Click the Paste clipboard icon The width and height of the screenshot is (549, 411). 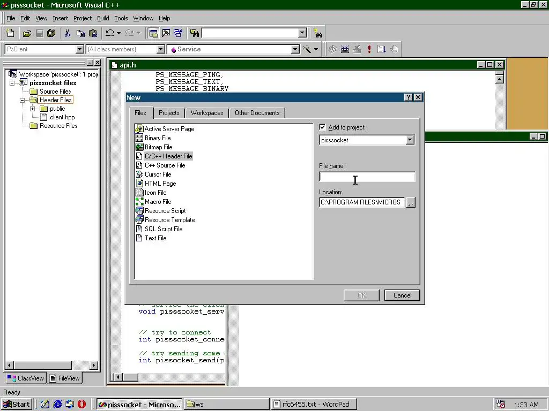93,33
